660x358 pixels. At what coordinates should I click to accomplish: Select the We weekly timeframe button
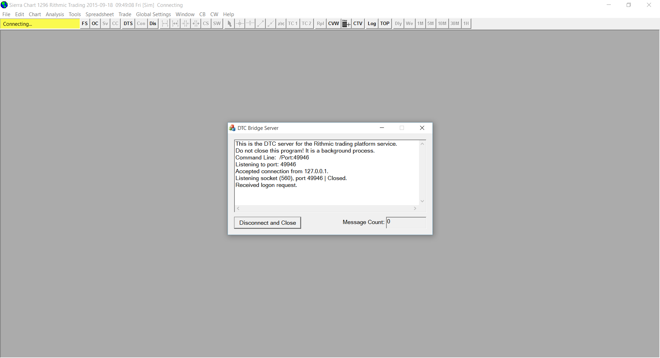coord(409,24)
